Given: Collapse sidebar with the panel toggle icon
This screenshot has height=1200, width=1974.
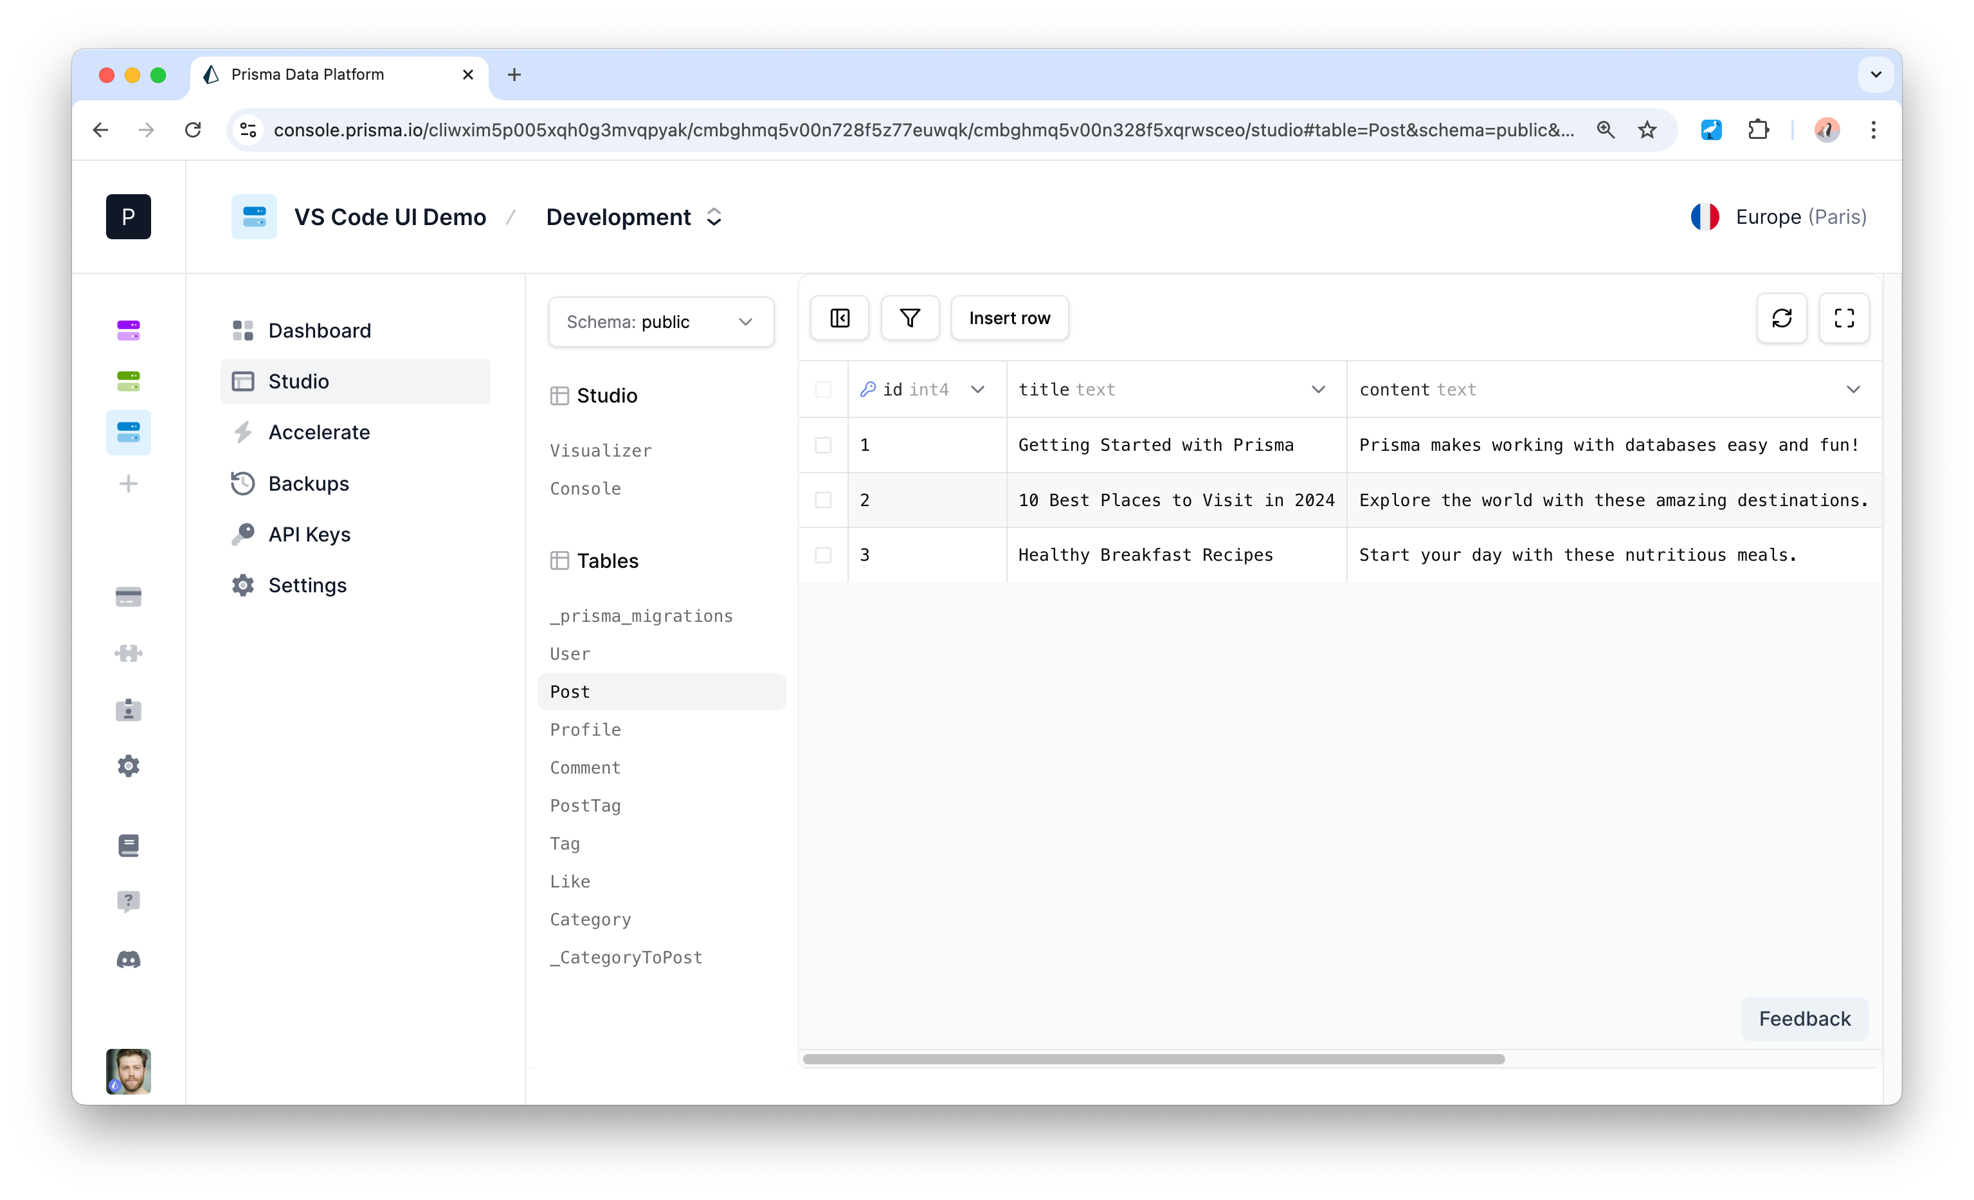Looking at the screenshot, I should pyautogui.click(x=839, y=318).
